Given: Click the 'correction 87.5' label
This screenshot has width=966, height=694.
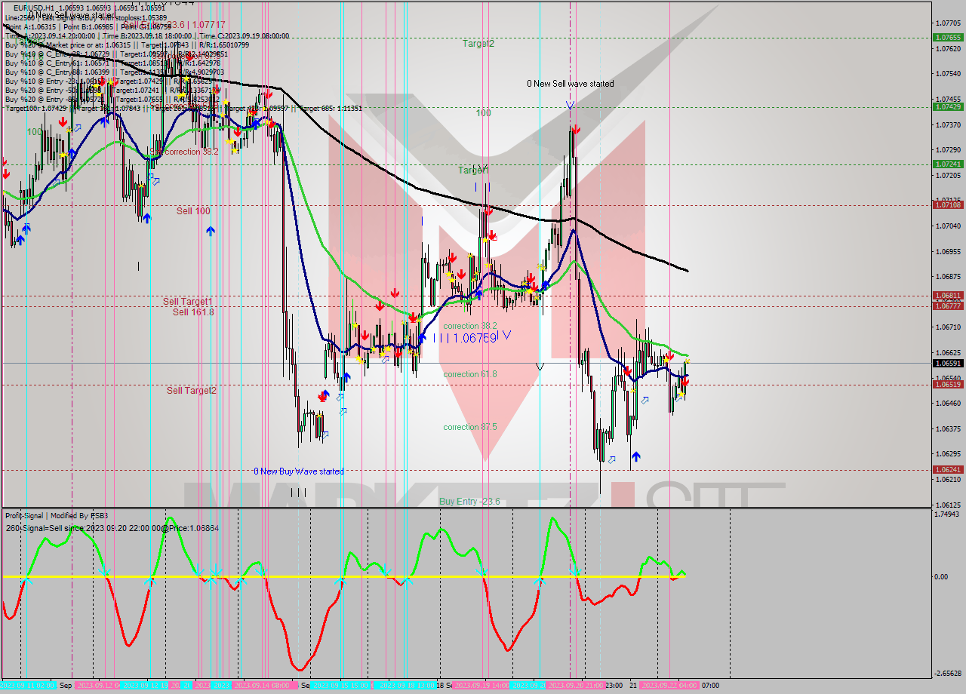Looking at the screenshot, I should [469, 427].
